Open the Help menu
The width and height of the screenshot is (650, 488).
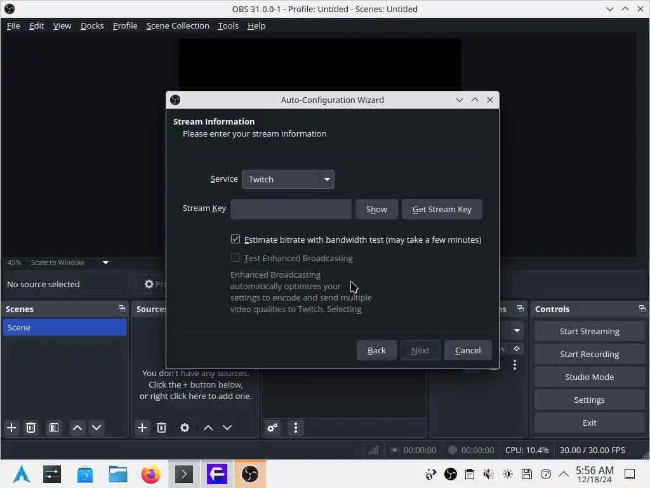click(256, 25)
